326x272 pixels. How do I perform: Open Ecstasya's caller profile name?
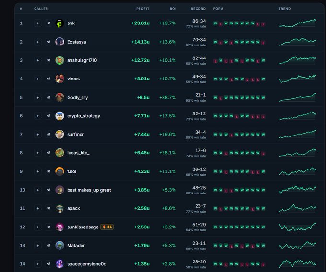[x=77, y=42]
